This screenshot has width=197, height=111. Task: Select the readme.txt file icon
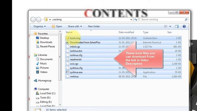(68, 60)
